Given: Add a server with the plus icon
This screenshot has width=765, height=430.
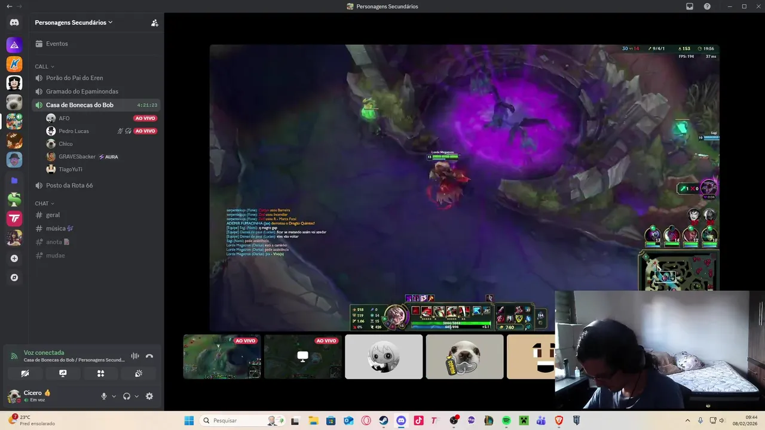Looking at the screenshot, I should point(14,259).
